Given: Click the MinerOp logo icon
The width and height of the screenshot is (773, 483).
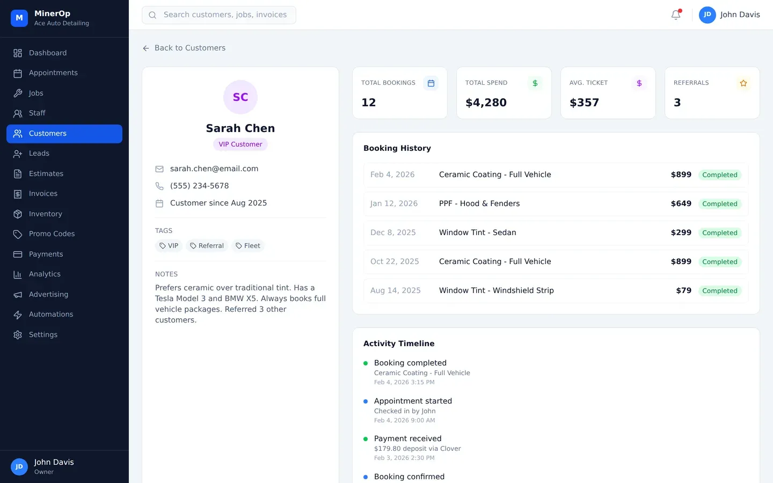Looking at the screenshot, I should click(x=19, y=18).
